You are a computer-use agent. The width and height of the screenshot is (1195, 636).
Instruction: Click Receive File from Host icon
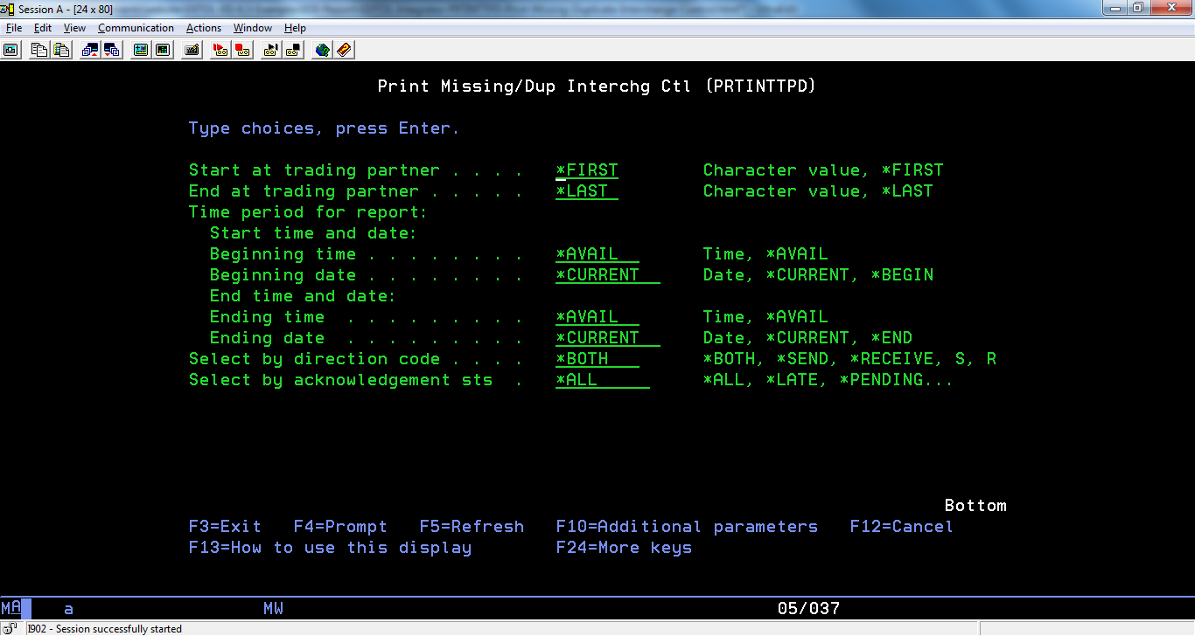coord(111,50)
